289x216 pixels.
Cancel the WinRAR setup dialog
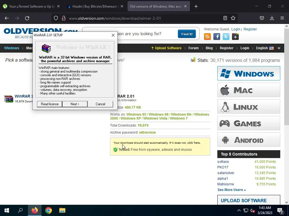[100, 104]
